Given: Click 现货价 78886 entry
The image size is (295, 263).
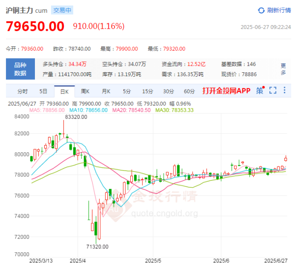Looking at the screenshot, I should (x=239, y=74).
